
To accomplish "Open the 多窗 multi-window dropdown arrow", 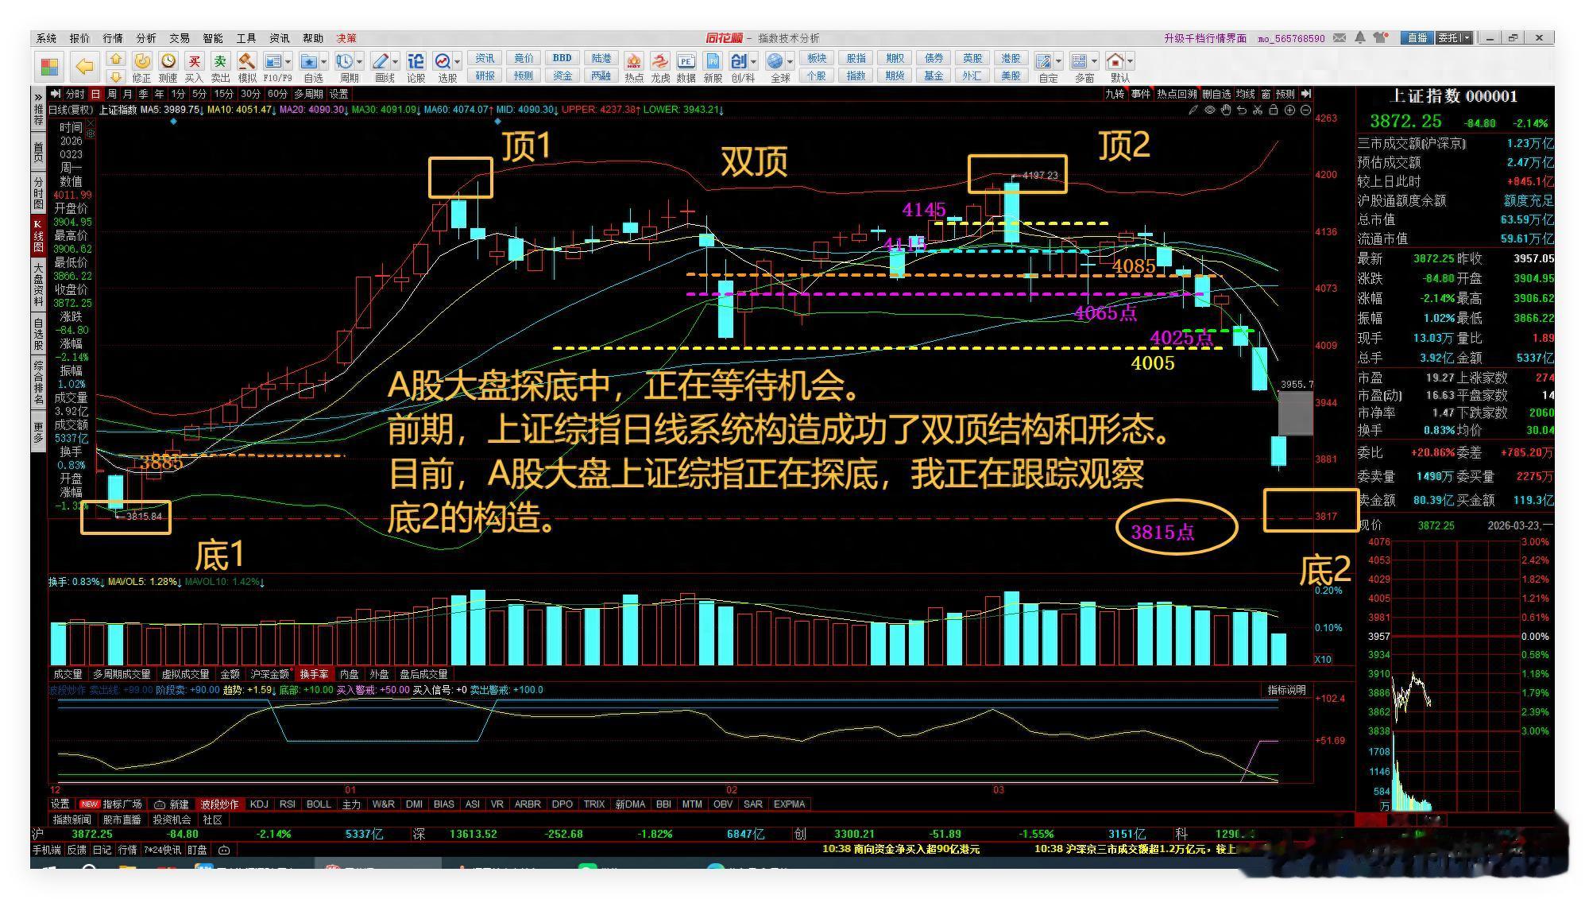I will click(1094, 62).
